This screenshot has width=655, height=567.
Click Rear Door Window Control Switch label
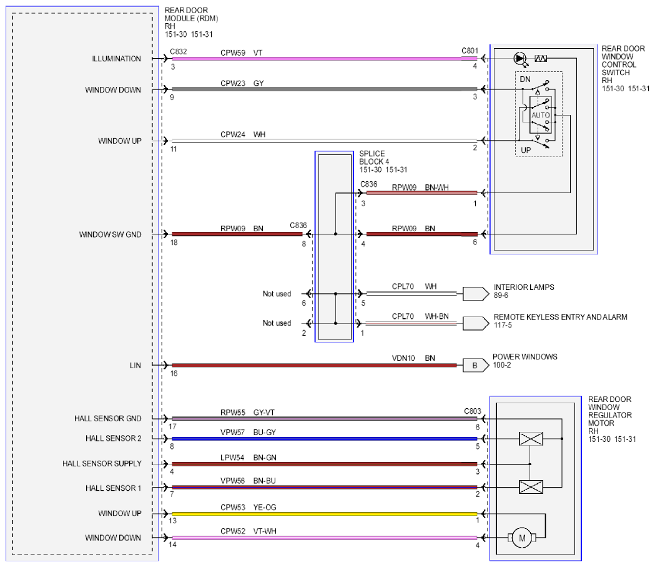click(x=626, y=69)
